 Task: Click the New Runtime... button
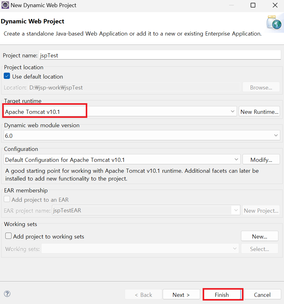[259, 111]
